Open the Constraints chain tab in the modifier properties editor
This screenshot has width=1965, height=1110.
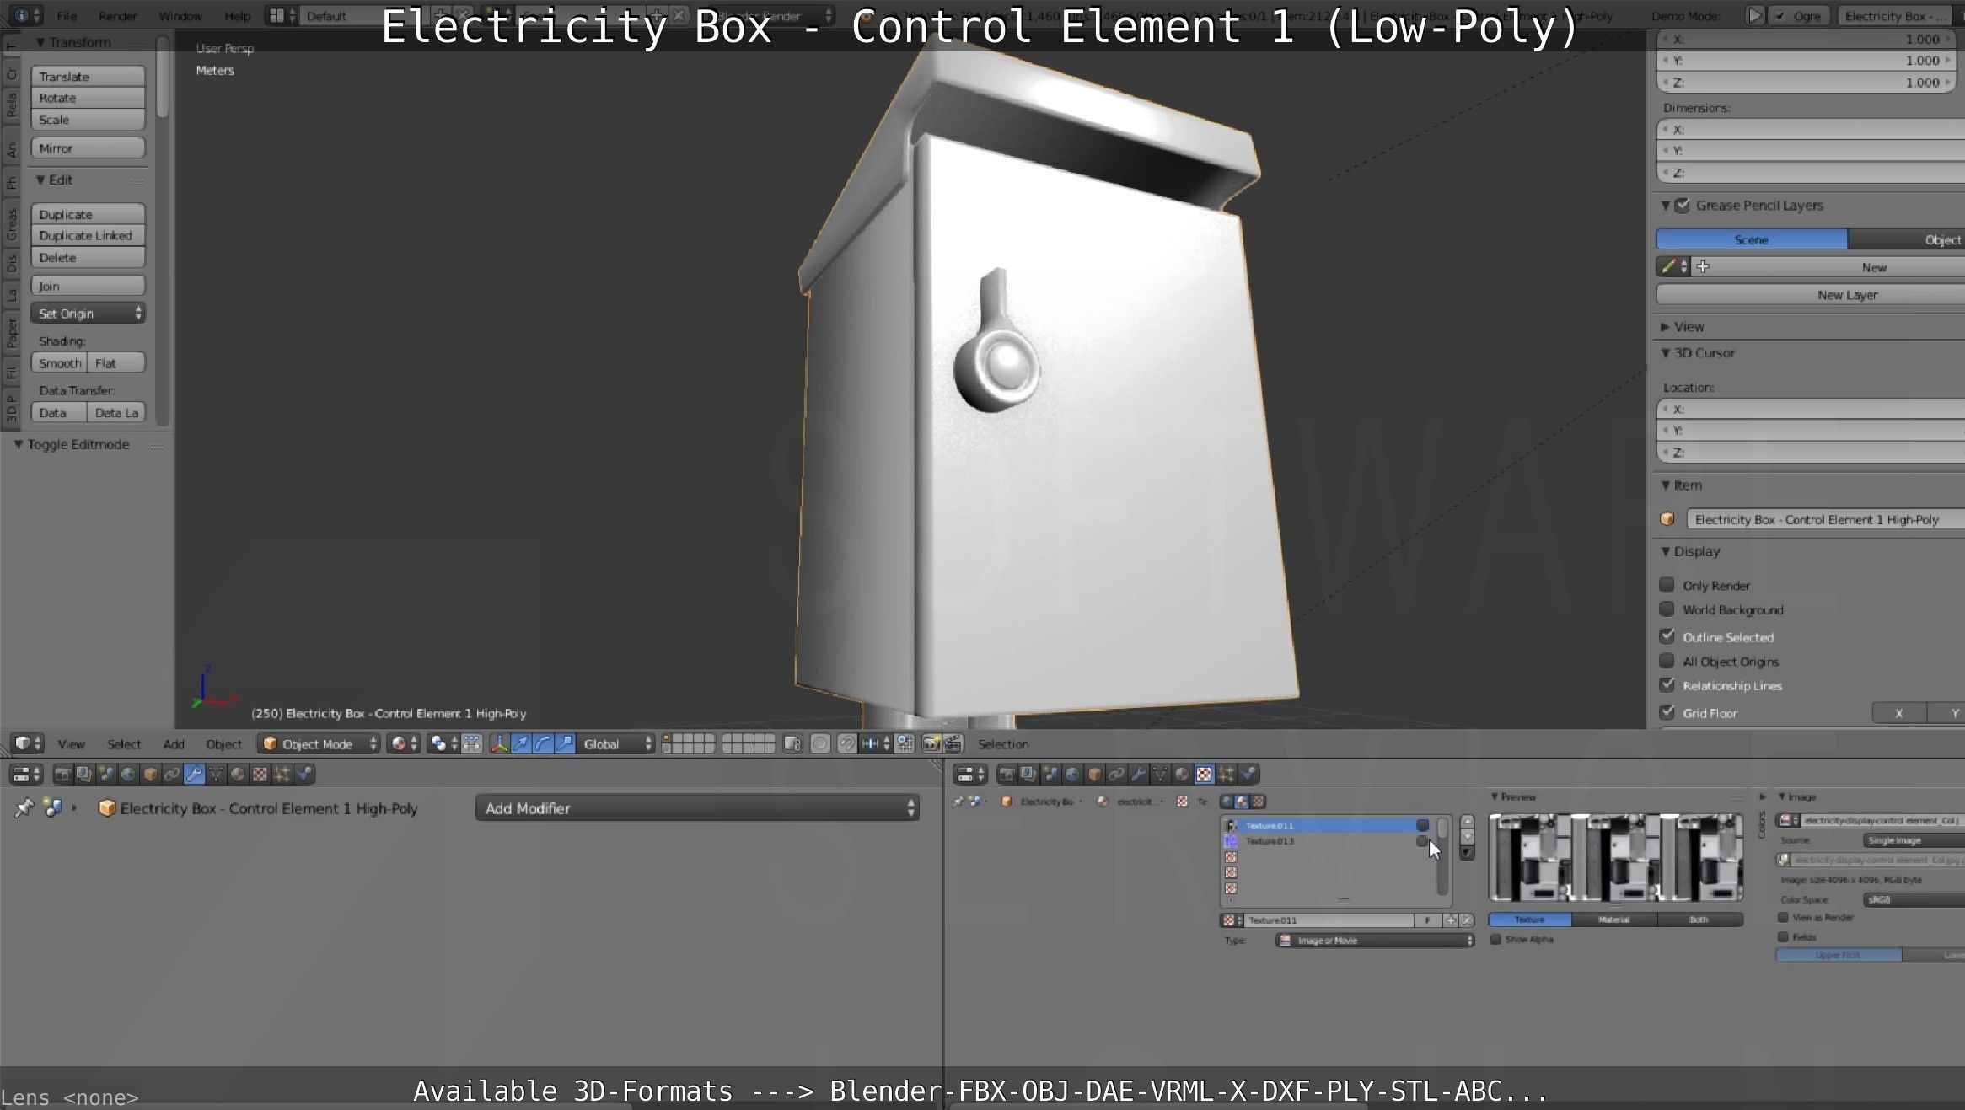coord(172,774)
